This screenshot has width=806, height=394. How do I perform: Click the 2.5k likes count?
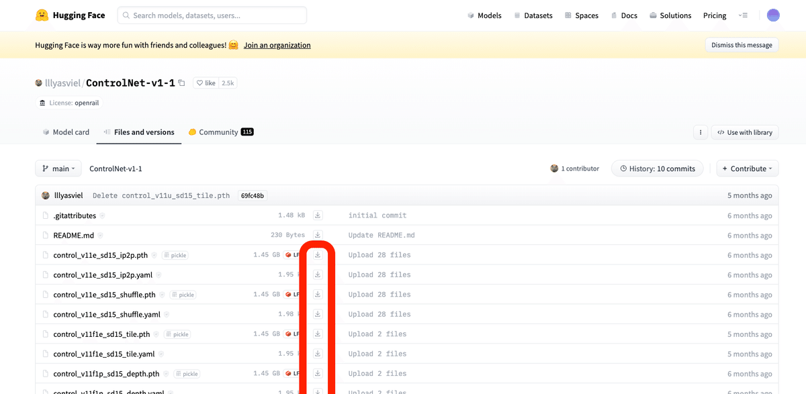pyautogui.click(x=228, y=83)
